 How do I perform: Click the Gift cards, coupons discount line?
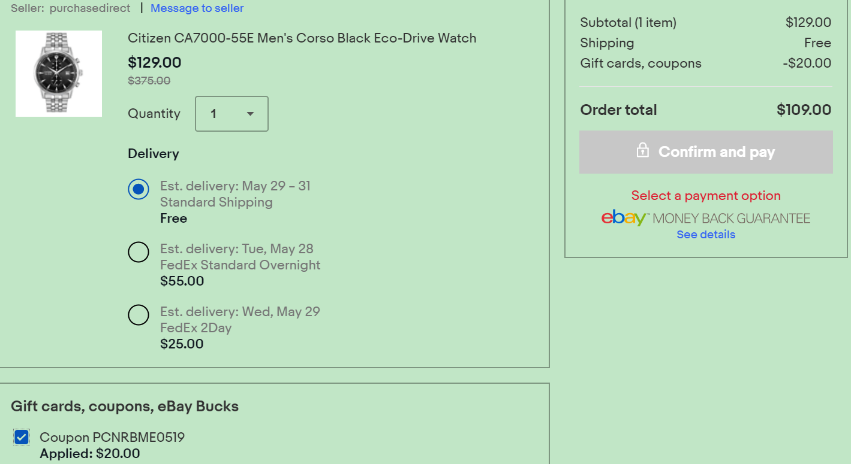[x=706, y=63]
